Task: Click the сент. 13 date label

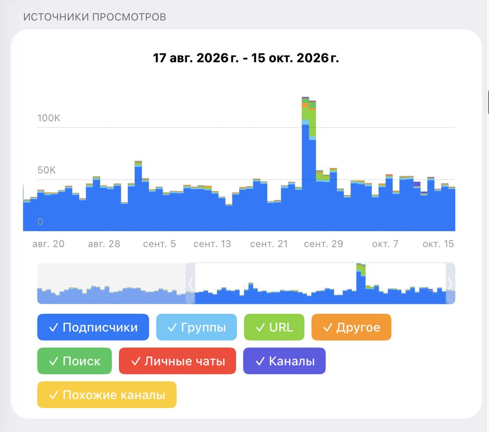Action: coord(212,244)
